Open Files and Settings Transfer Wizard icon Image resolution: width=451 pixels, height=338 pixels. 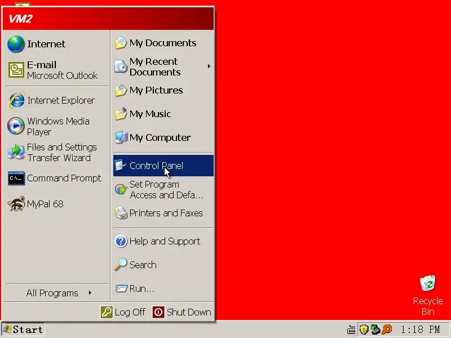point(16,152)
